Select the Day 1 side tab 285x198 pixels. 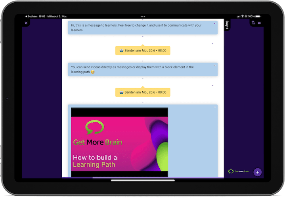(227, 25)
